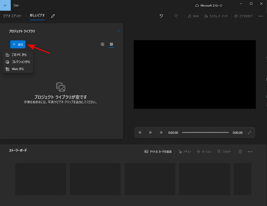
Task: Go back with the arrow button
Action: 5,5
